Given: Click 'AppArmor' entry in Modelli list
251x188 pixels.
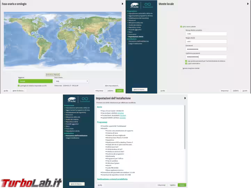Looking at the screenshot, I should point(110,140).
